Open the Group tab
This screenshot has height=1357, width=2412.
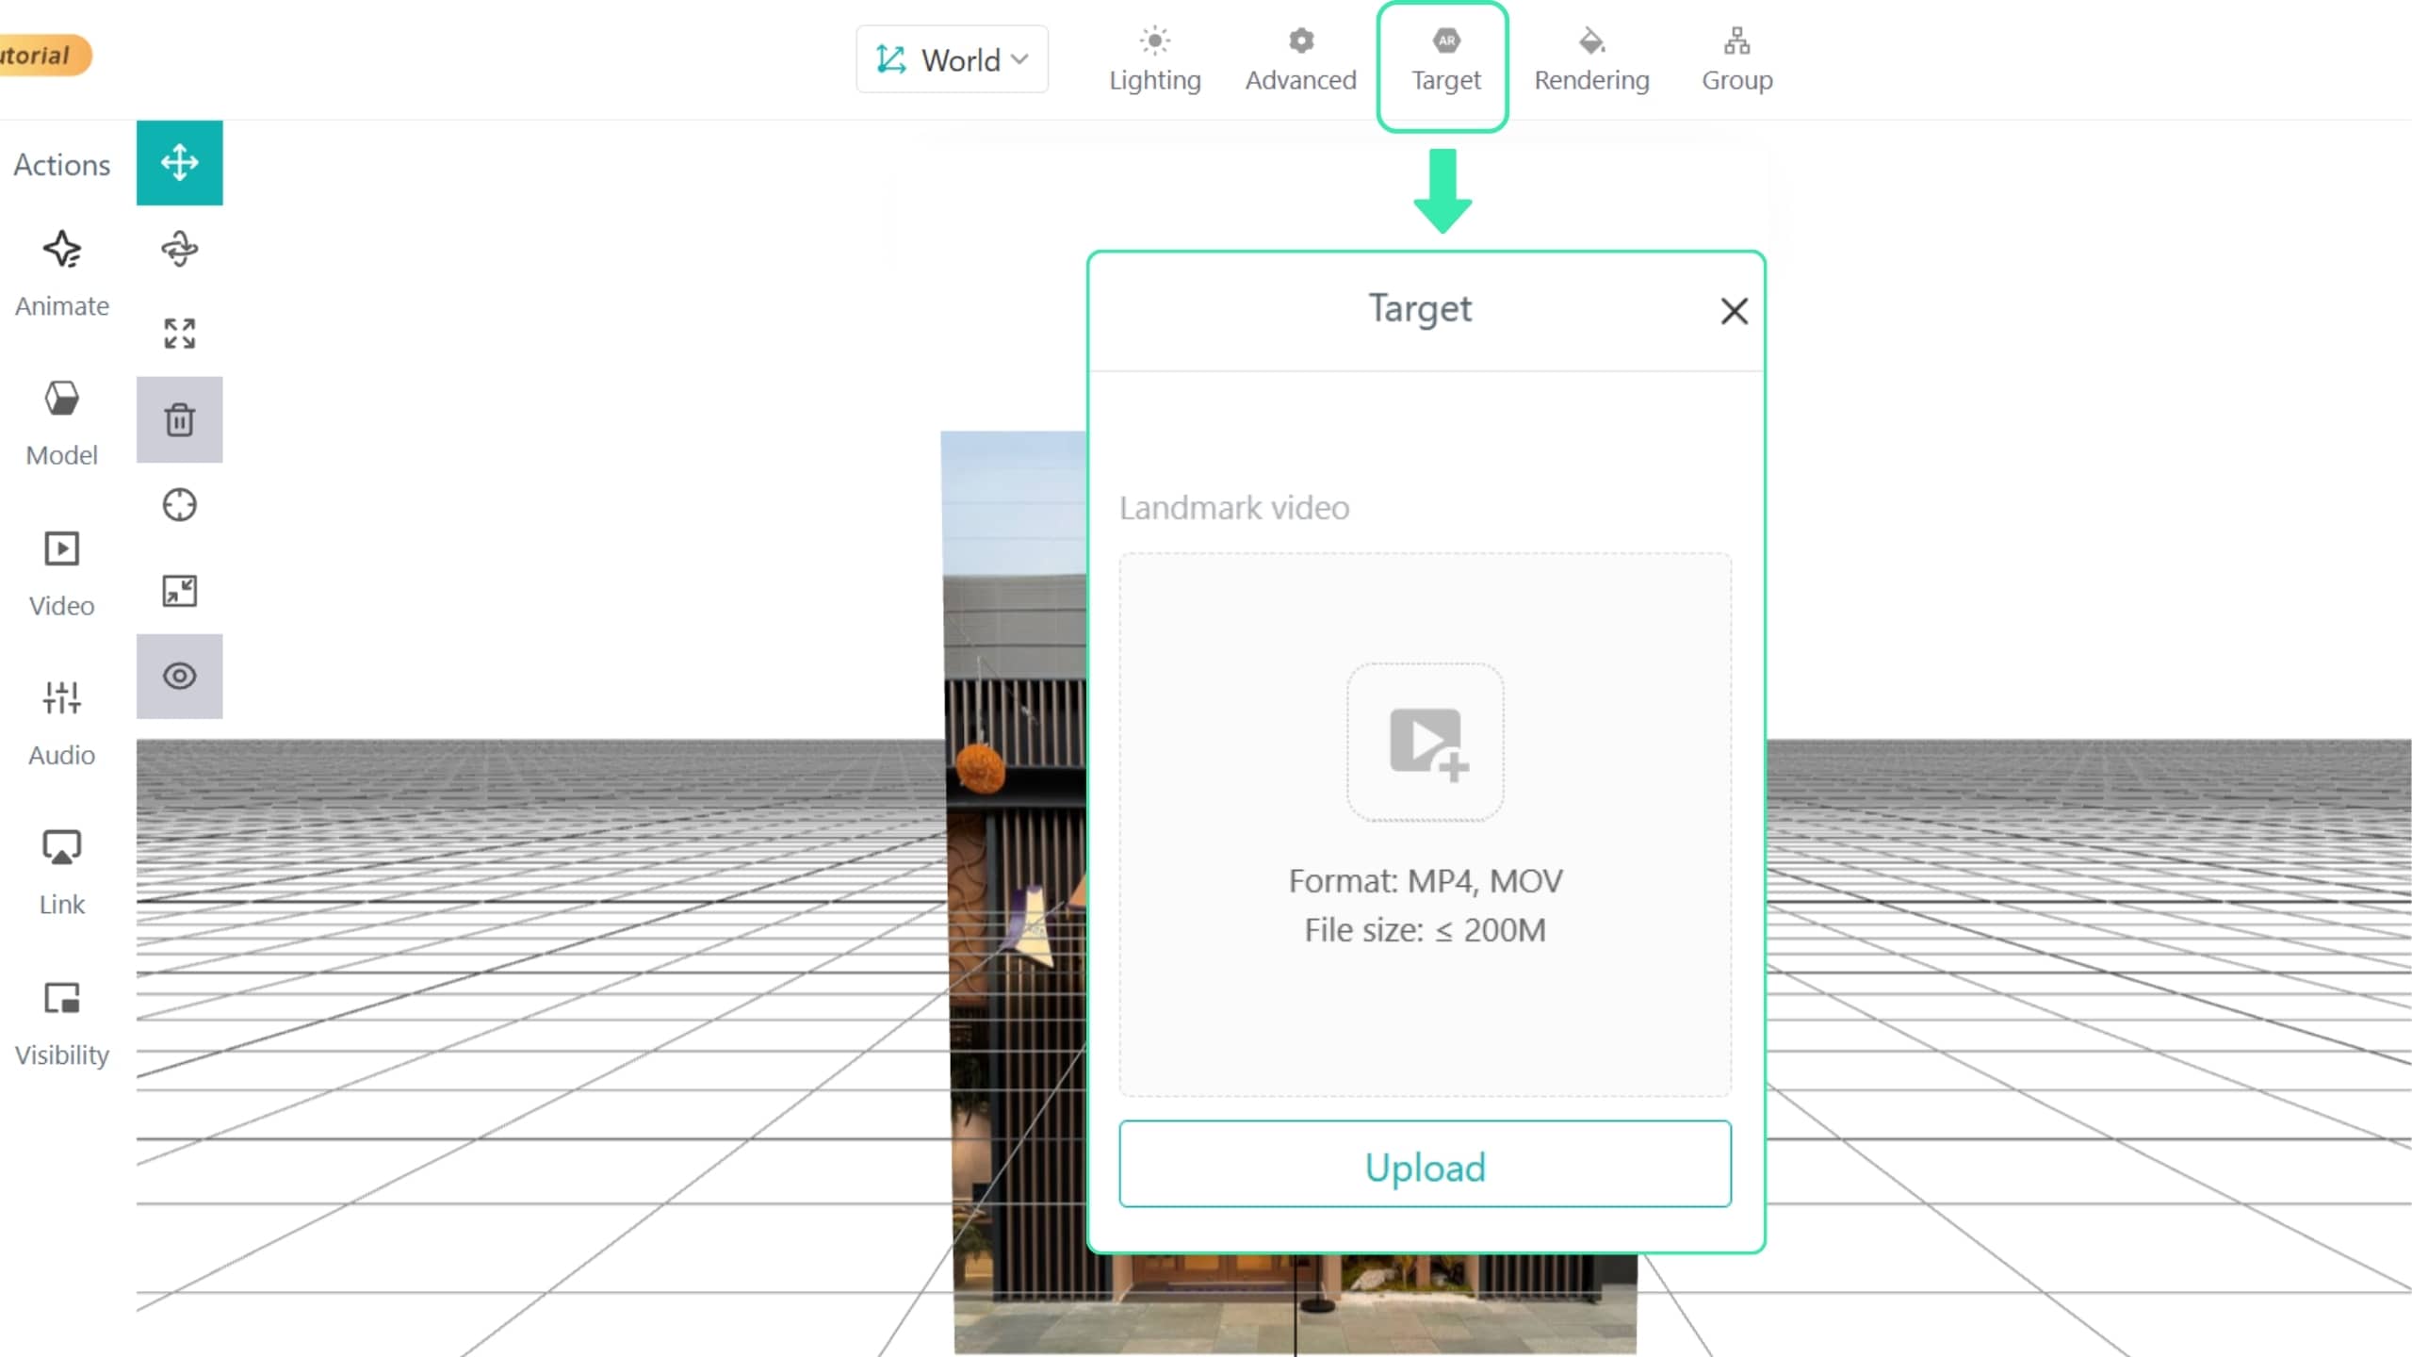coord(1736,60)
